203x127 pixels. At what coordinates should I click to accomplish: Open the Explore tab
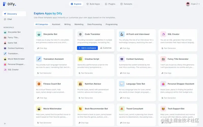76,4
